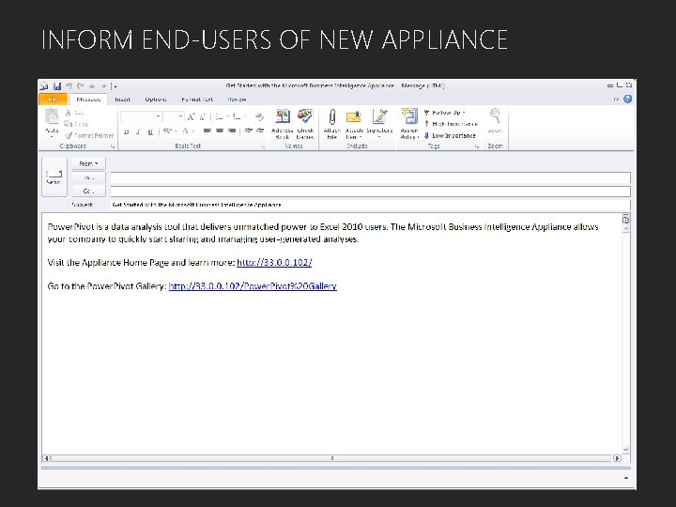Open the font name dropdown

click(159, 116)
